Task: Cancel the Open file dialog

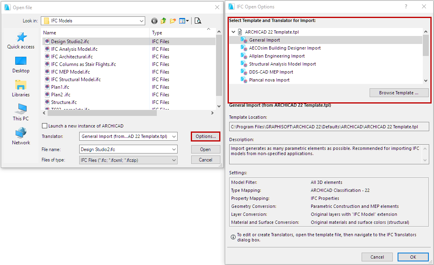Action: click(206, 160)
